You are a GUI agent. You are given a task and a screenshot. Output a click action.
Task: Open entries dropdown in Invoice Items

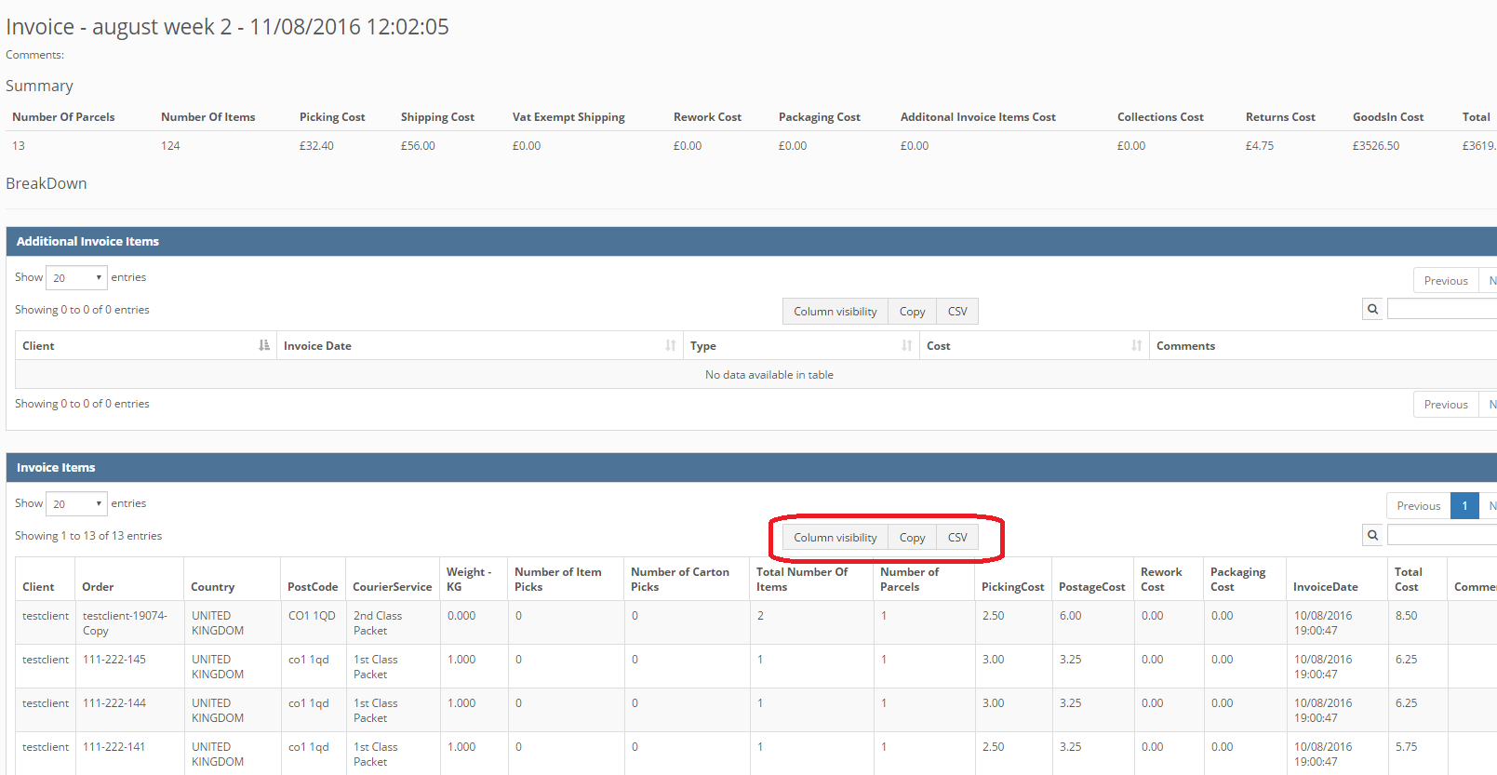click(x=76, y=503)
